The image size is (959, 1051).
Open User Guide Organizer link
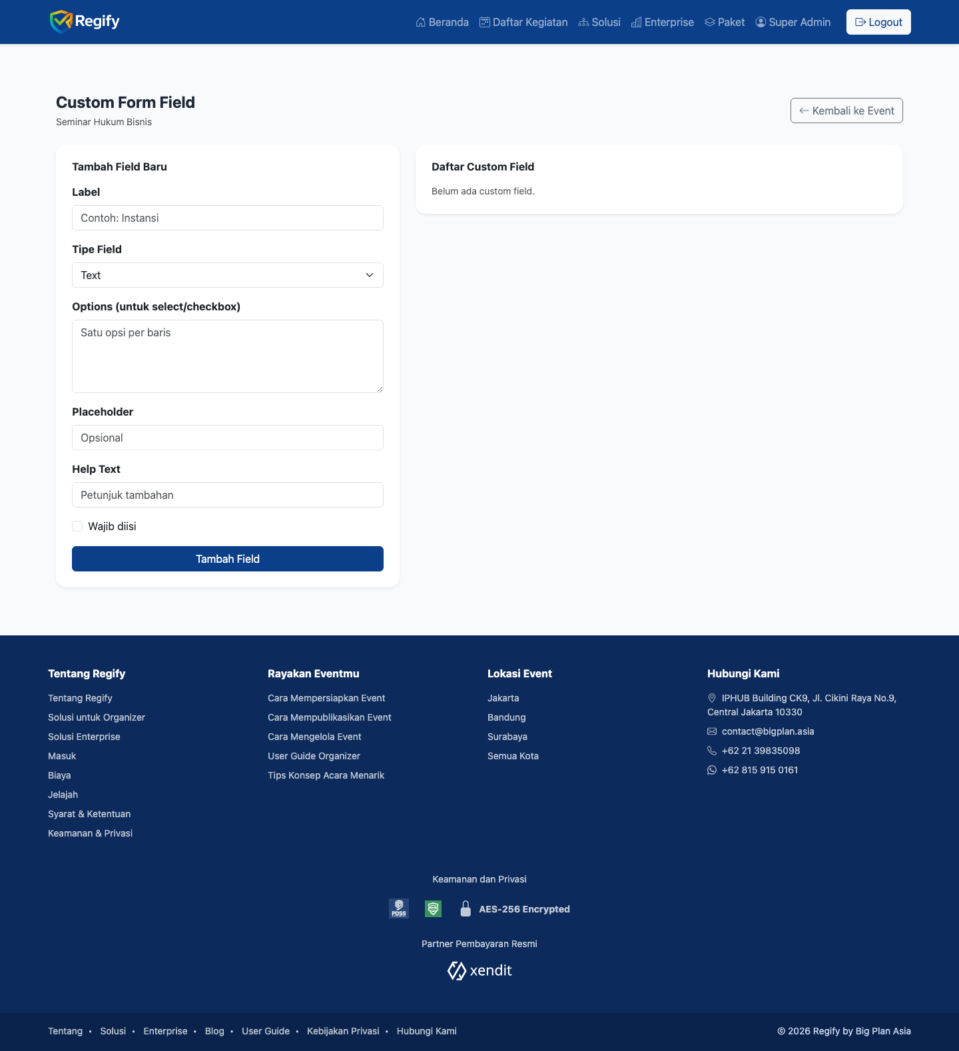coord(314,756)
